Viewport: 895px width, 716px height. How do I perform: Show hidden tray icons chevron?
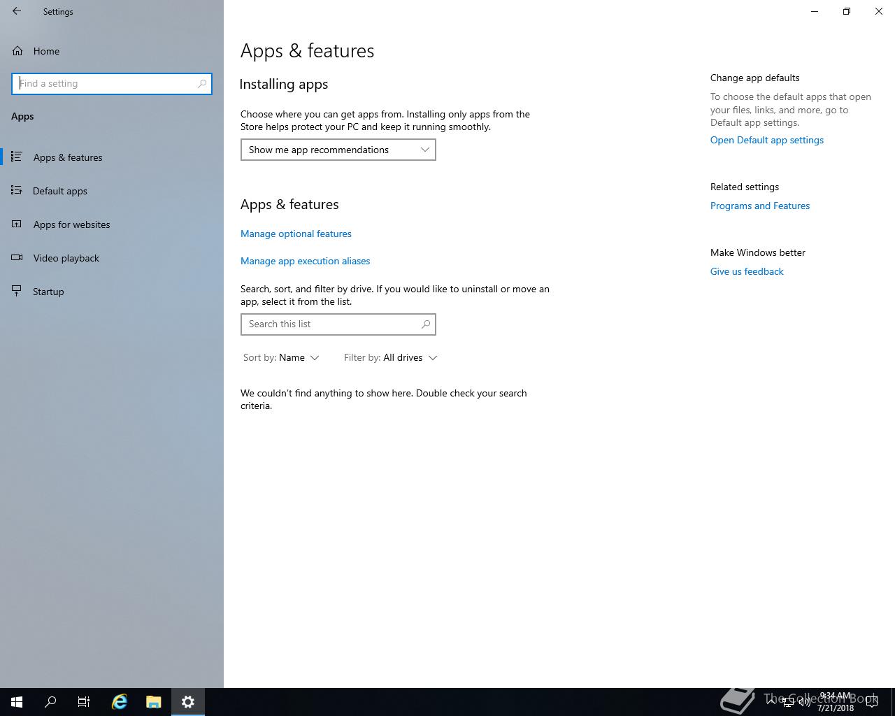[x=771, y=701]
